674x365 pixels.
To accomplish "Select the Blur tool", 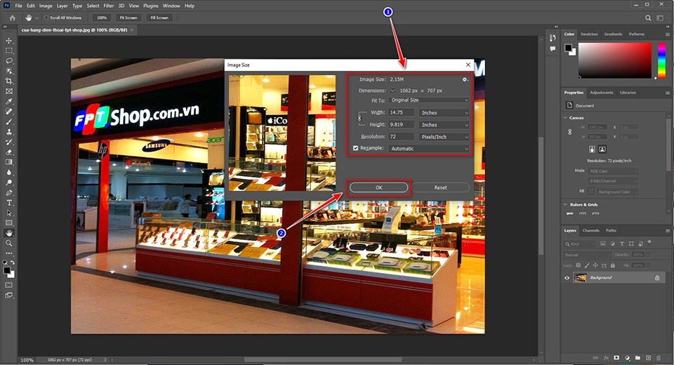I will (9, 173).
